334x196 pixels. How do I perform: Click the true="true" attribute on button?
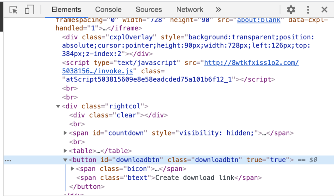coord(268,160)
